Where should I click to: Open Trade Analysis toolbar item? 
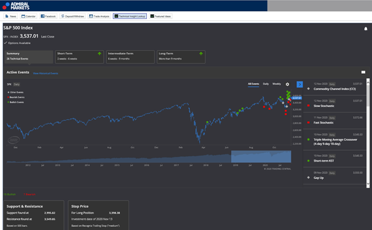99,16
